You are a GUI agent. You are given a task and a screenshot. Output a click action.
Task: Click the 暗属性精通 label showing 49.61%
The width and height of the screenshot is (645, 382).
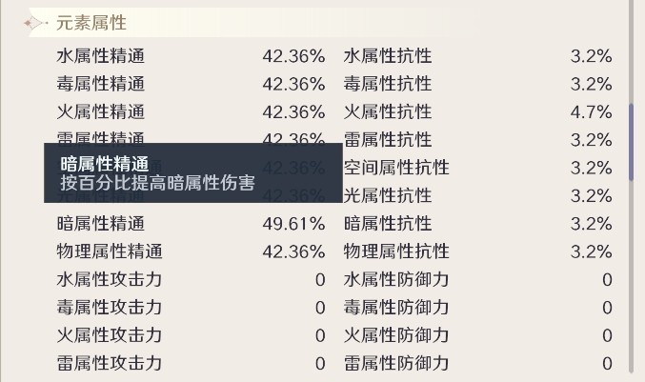coord(101,224)
